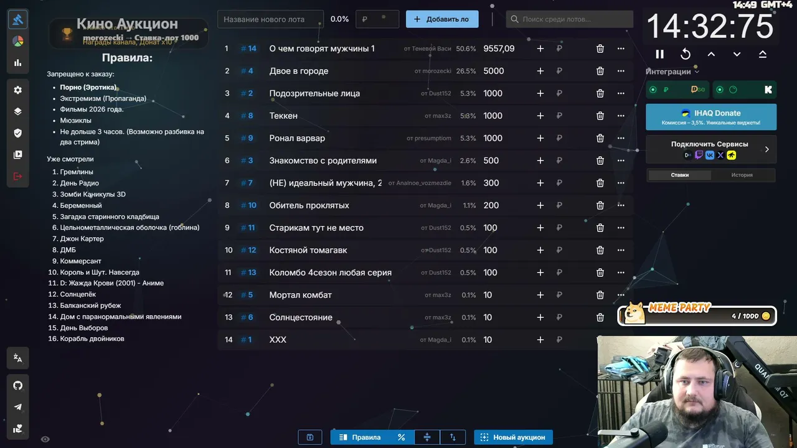This screenshot has height=448, width=797.
Task: Collapse the Интеграции section
Action: [x=672, y=72]
